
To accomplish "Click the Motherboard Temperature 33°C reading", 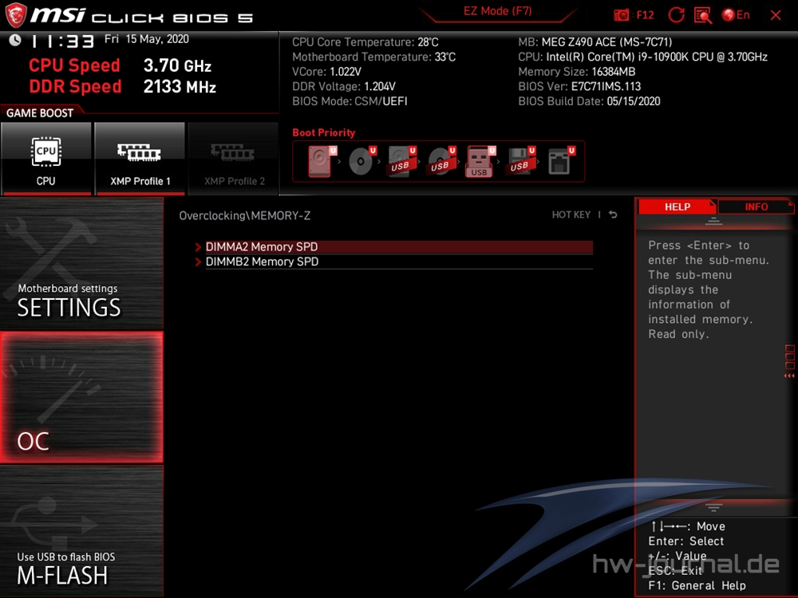I will tap(373, 57).
